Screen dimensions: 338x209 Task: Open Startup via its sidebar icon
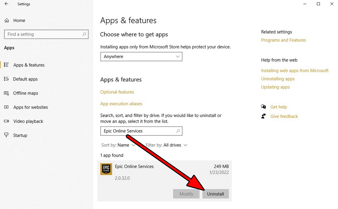[x=6, y=135]
